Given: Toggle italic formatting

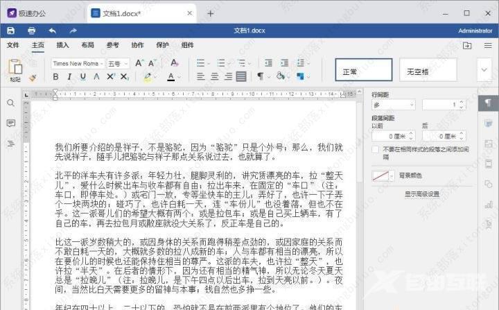Looking at the screenshot, I should click(69, 76).
